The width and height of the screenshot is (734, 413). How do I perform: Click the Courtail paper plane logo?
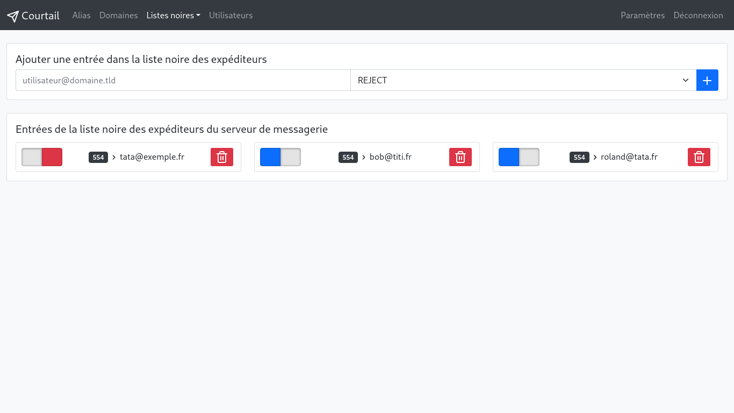coord(13,16)
